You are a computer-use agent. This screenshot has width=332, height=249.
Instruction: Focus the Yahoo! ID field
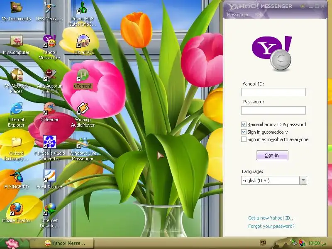click(273, 92)
